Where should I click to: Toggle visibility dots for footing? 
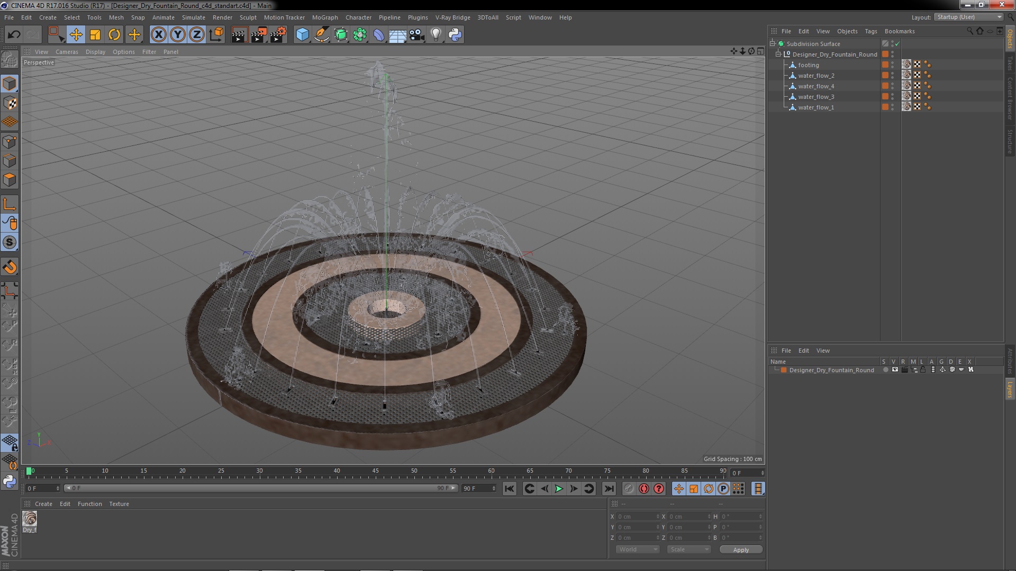pyautogui.click(x=892, y=65)
